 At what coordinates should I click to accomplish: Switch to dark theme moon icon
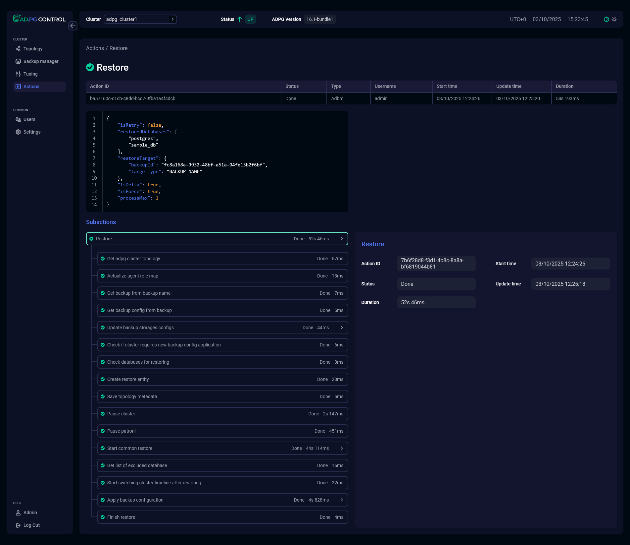click(x=606, y=19)
